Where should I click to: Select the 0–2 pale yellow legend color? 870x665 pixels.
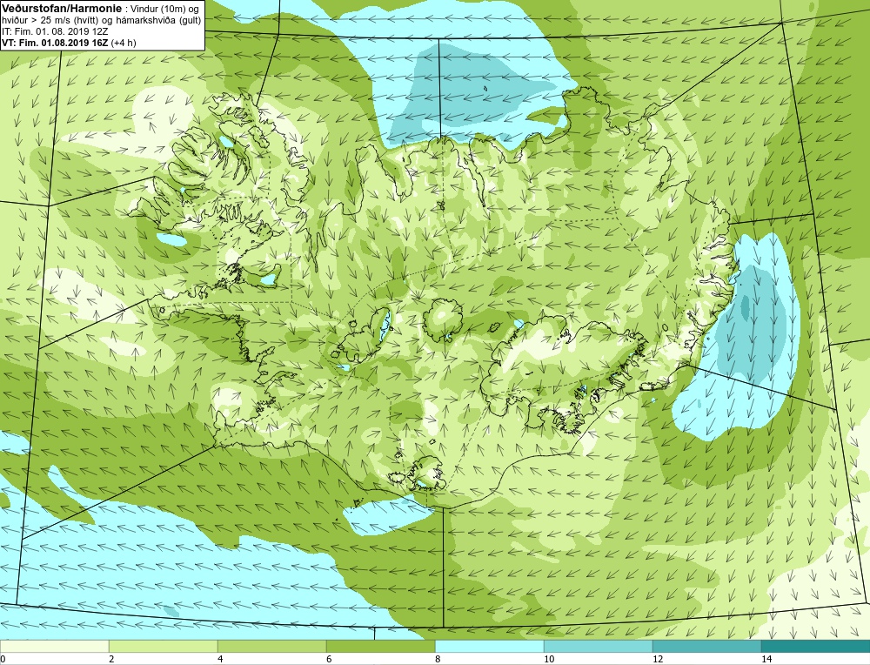tap(54, 646)
